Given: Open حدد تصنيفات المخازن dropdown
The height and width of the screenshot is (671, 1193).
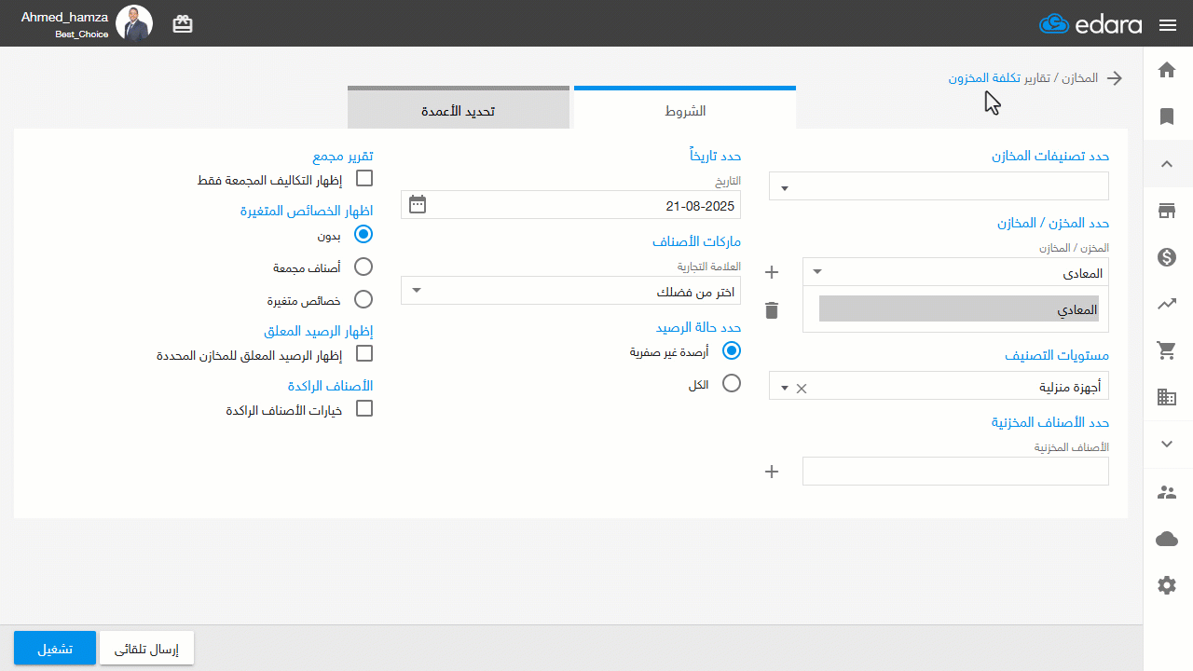Looking at the screenshot, I should (939, 186).
